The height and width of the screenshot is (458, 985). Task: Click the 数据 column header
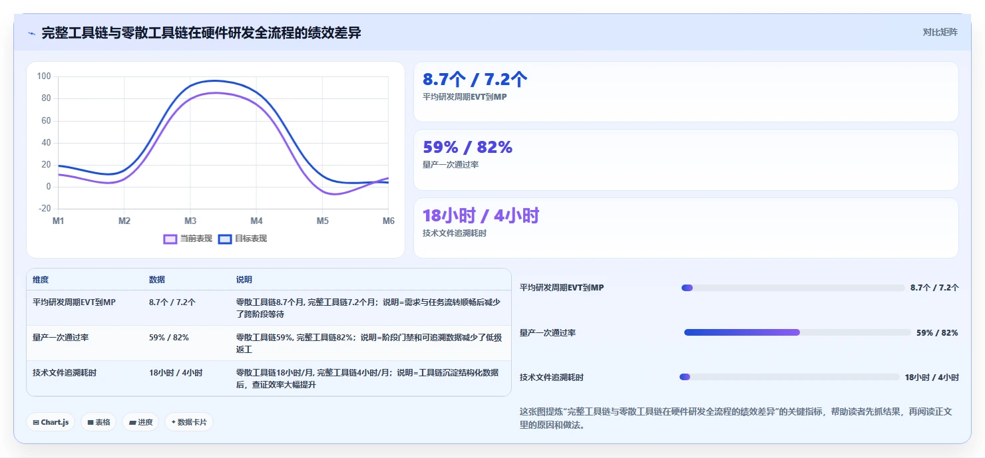(157, 280)
